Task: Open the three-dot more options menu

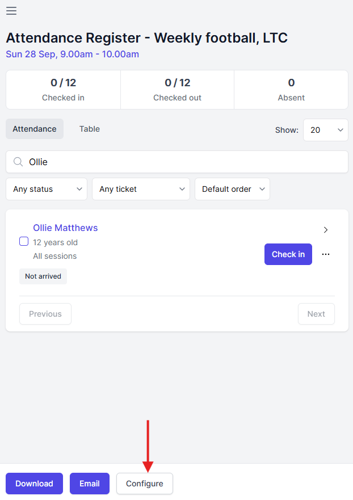Action: coord(326,254)
